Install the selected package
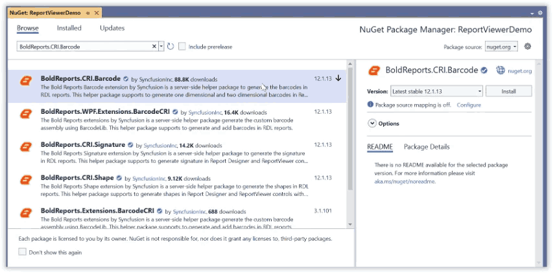The width and height of the screenshot is (553, 273). coord(508,91)
